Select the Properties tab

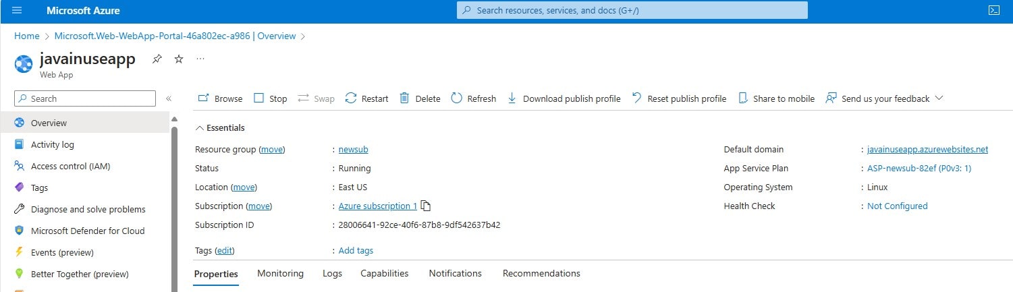pos(216,274)
